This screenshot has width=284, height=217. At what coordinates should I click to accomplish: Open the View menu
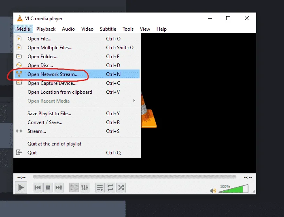145,29
